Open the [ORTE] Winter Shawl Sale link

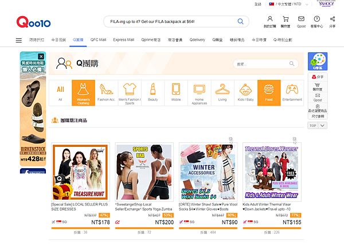coord(208,207)
